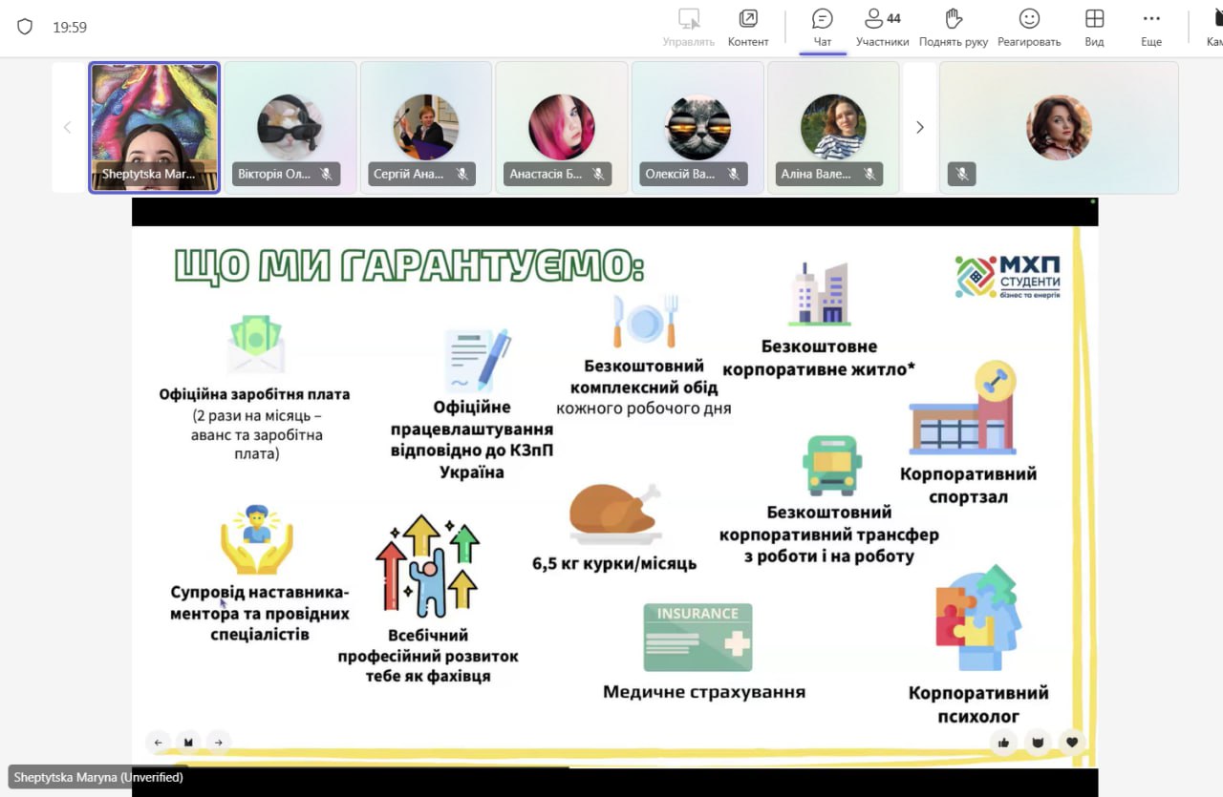Image resolution: width=1223 pixels, height=797 pixels.
Task: Raise your hand in the meeting
Action: [953, 28]
